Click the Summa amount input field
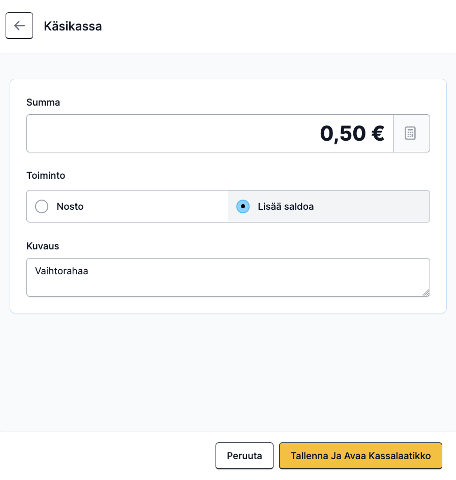Viewport: 456px width, 480px height. 210,134
